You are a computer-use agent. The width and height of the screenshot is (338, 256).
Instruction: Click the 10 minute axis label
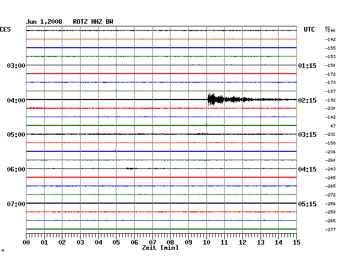206,242
